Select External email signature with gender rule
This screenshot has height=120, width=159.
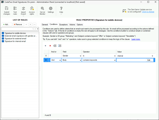pyautogui.click(x=21, y=36)
